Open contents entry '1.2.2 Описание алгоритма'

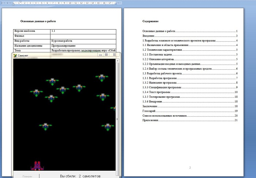(x=190, y=59)
